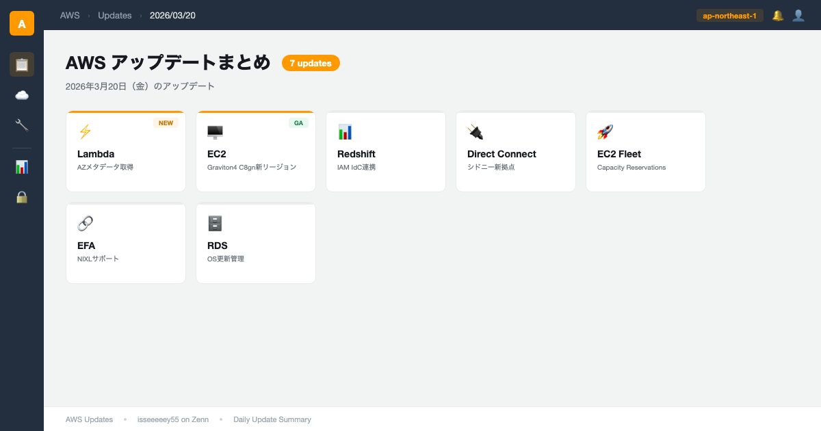Viewport: 821px width, 431px height.
Task: Click the 7 updates badge
Action: click(x=311, y=63)
